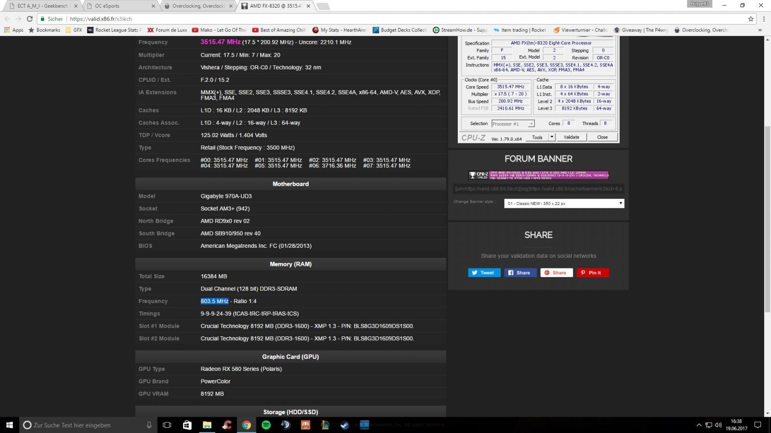The width and height of the screenshot is (771, 433).
Task: Open the Mako - Let Go Of The bookmark
Action: (x=219, y=30)
